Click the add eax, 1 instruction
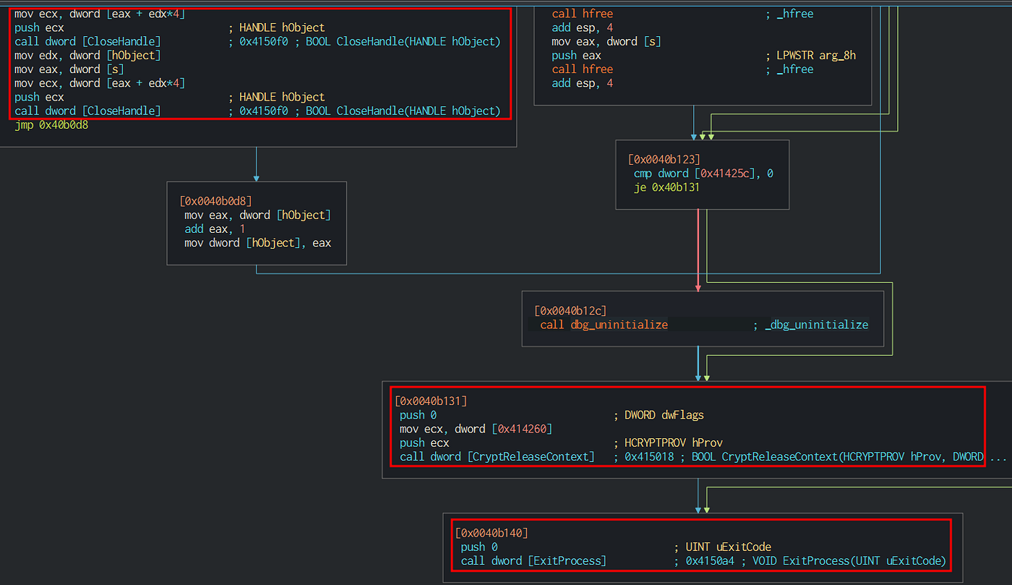1012x585 pixels. 215,229
